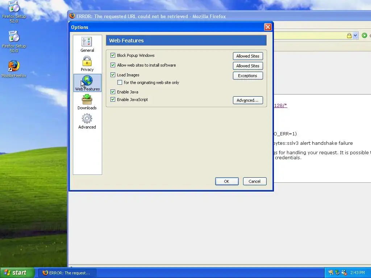Open image loading Exceptions
The height and width of the screenshot is (278, 371).
click(x=248, y=76)
